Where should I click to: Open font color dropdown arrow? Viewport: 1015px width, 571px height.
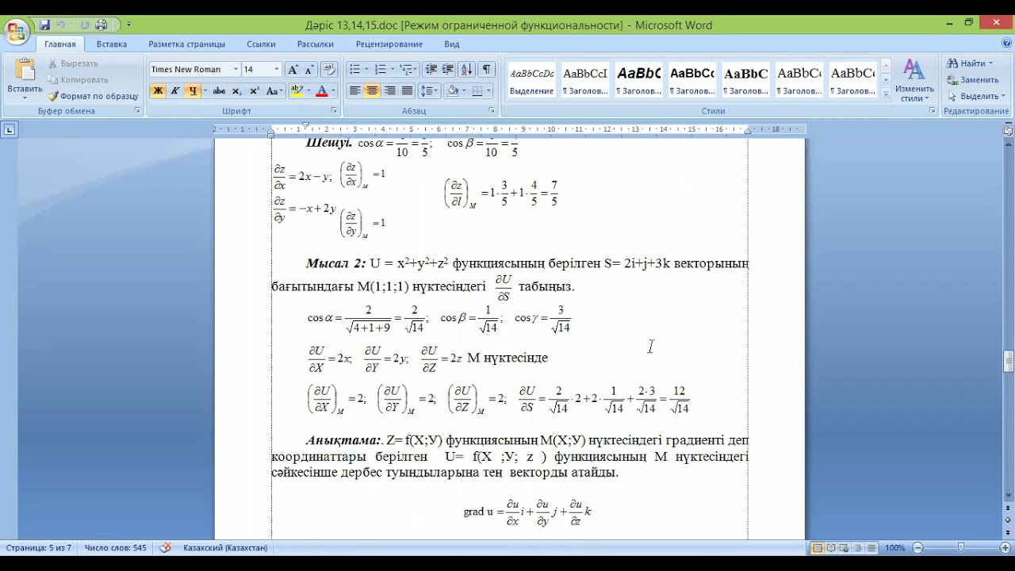332,91
